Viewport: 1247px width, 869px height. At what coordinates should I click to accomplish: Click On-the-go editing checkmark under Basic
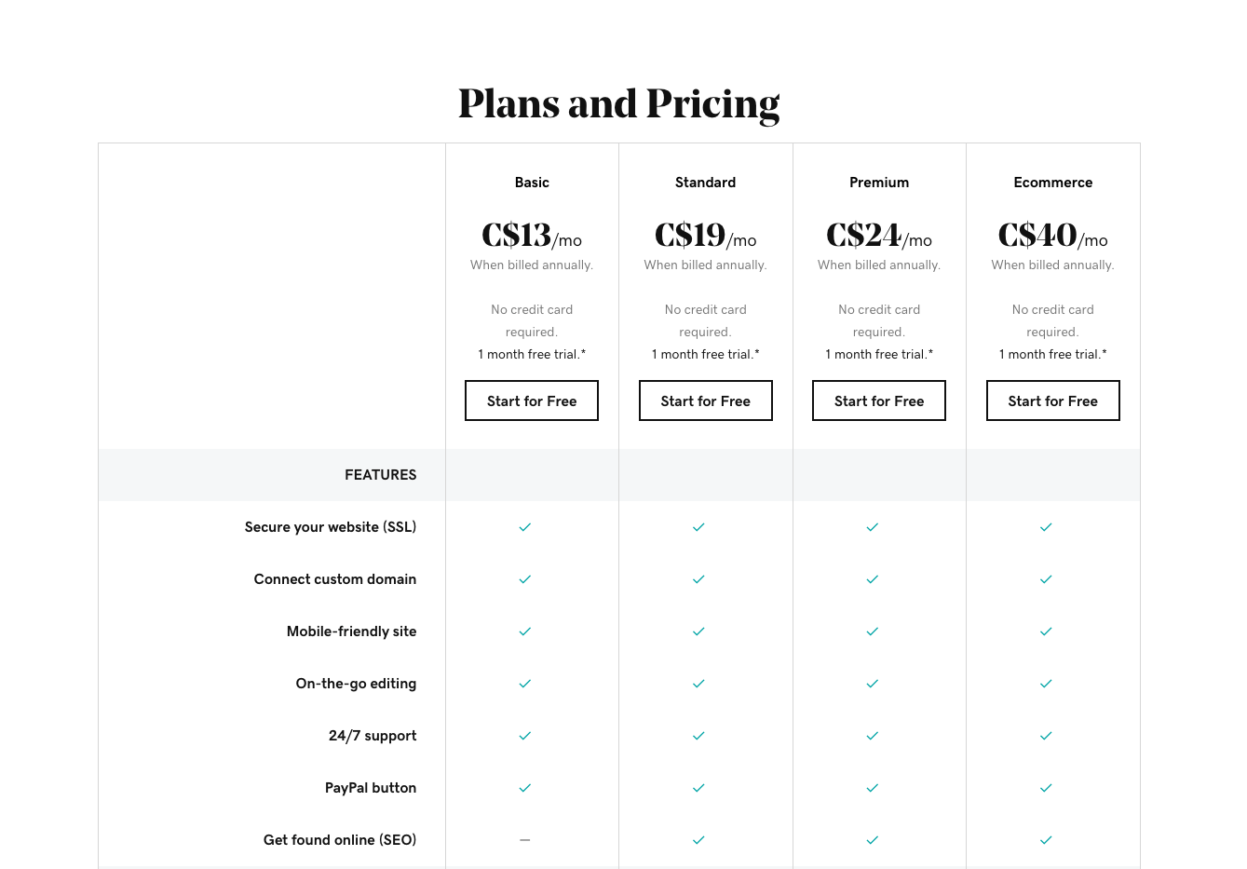525,684
